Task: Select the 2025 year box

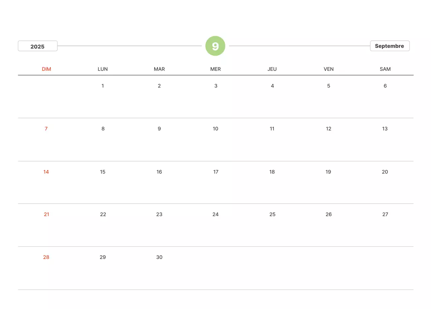Action: click(x=37, y=46)
